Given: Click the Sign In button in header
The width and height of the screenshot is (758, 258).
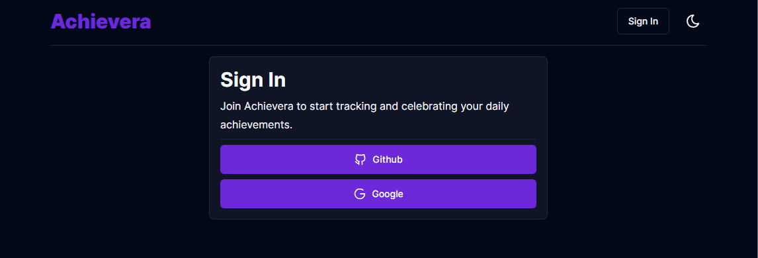Looking at the screenshot, I should 643,21.
